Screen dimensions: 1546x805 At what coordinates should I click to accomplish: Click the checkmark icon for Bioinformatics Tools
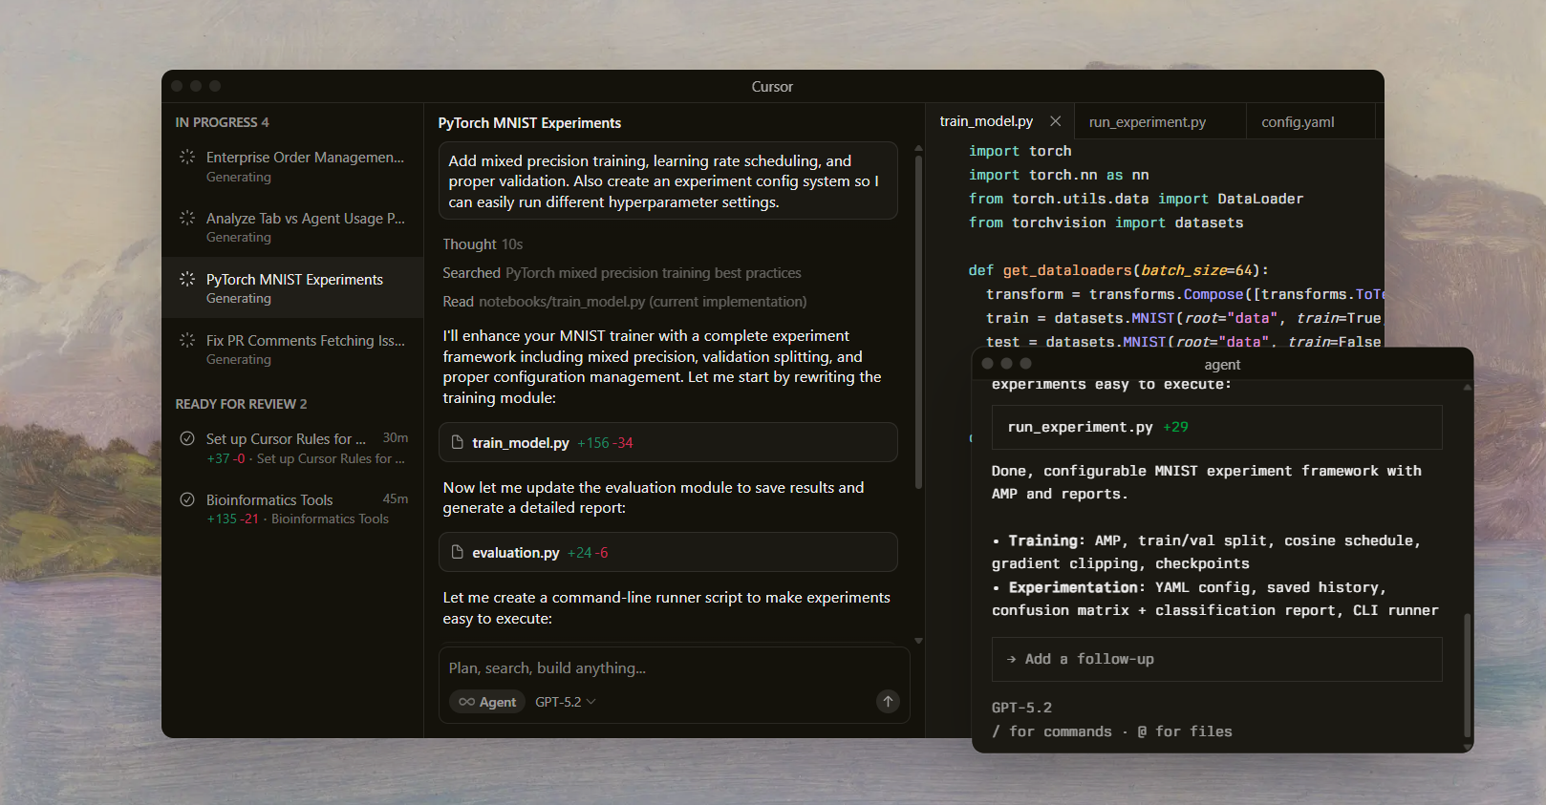(187, 499)
